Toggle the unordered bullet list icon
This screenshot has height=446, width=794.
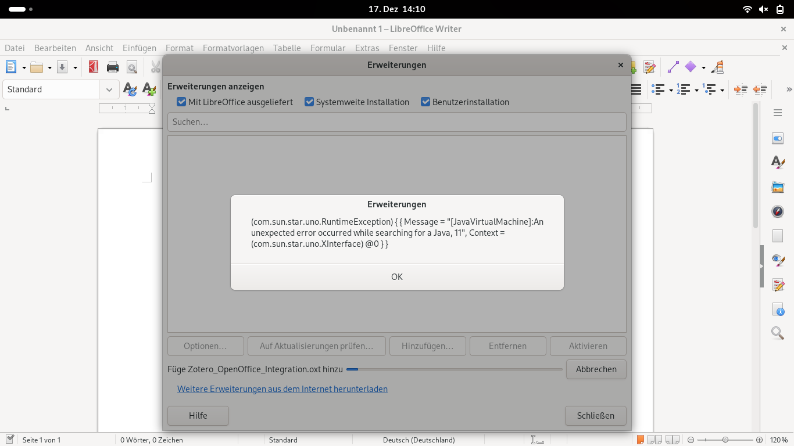tap(658, 89)
